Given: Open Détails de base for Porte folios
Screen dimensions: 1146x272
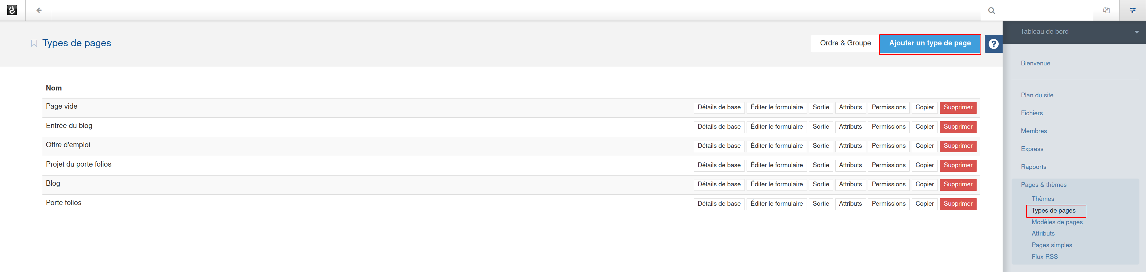Looking at the screenshot, I should pos(719,204).
